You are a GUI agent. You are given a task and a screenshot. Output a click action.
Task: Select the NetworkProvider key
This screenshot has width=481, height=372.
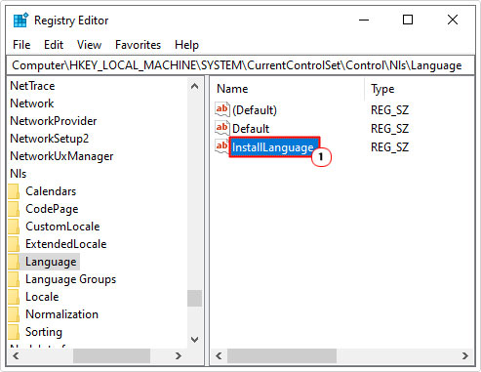pyautogui.click(x=54, y=121)
